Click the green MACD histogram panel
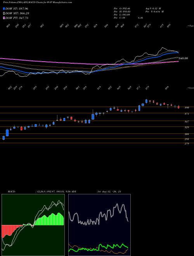Image resolution: width=194 pixels, height=256 pixels. [x=33, y=225]
